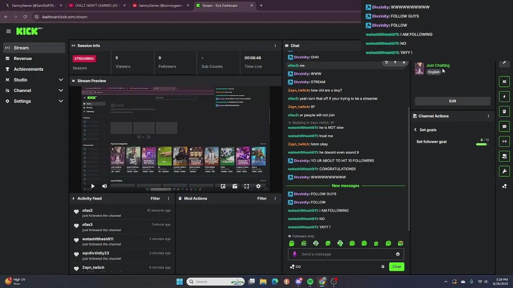Open the Activity Feed Filter dropdown
The image size is (513, 288).
tap(155, 198)
